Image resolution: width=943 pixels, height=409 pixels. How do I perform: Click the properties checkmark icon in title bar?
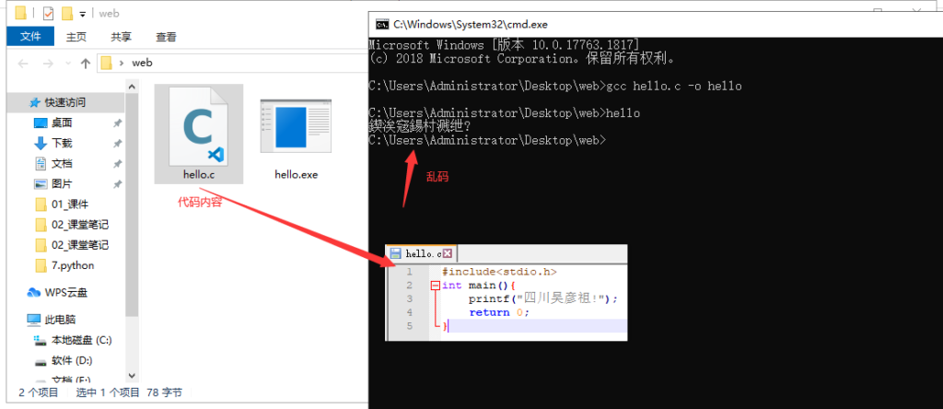click(x=47, y=14)
